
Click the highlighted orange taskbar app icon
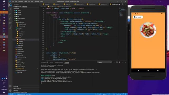click(x=4, y=12)
